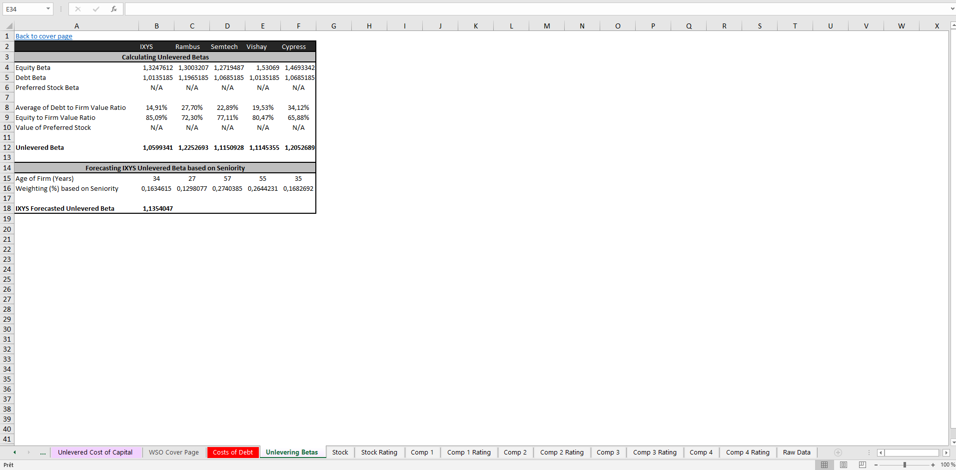Click into the formula bar input

point(537,9)
